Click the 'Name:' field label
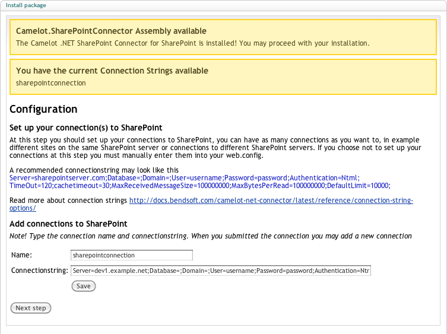This screenshot has width=447, height=334. point(21,255)
